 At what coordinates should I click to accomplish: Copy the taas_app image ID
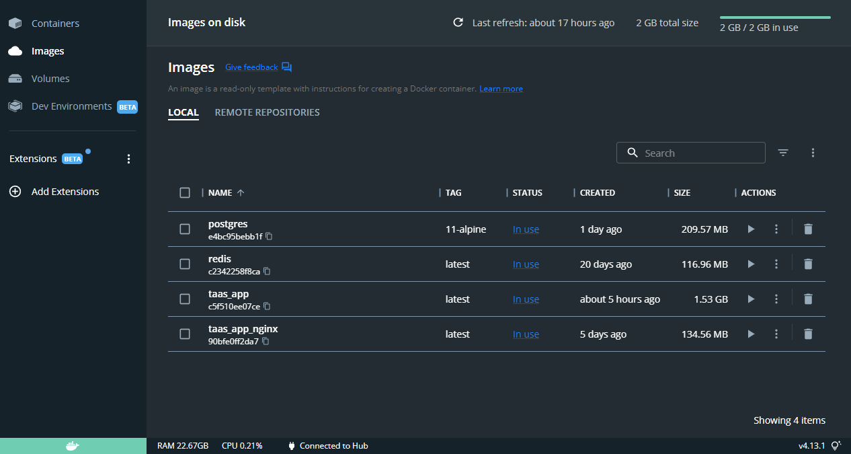267,307
